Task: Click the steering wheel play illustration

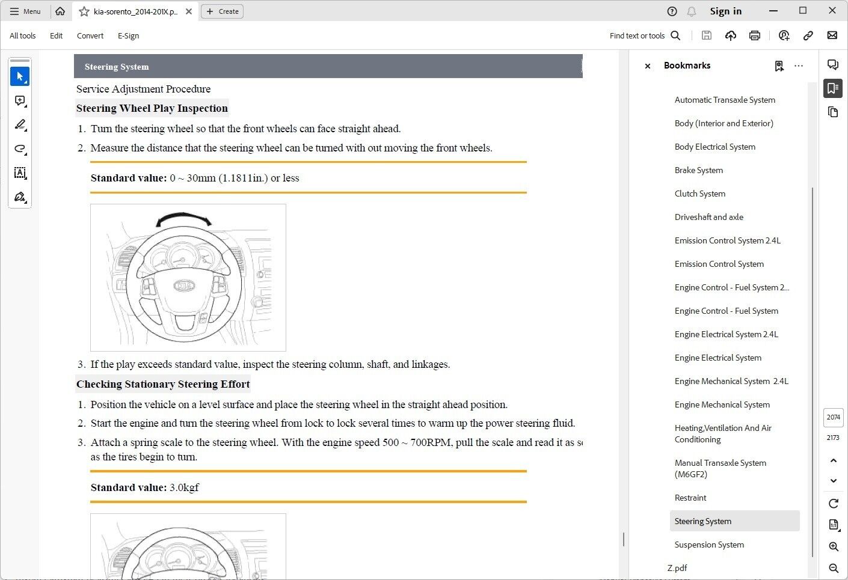Action: pyautogui.click(x=188, y=278)
